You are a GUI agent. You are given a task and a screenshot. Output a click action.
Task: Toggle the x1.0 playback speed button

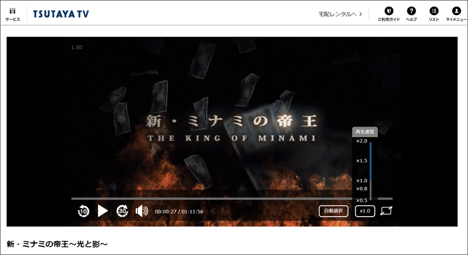click(x=365, y=211)
